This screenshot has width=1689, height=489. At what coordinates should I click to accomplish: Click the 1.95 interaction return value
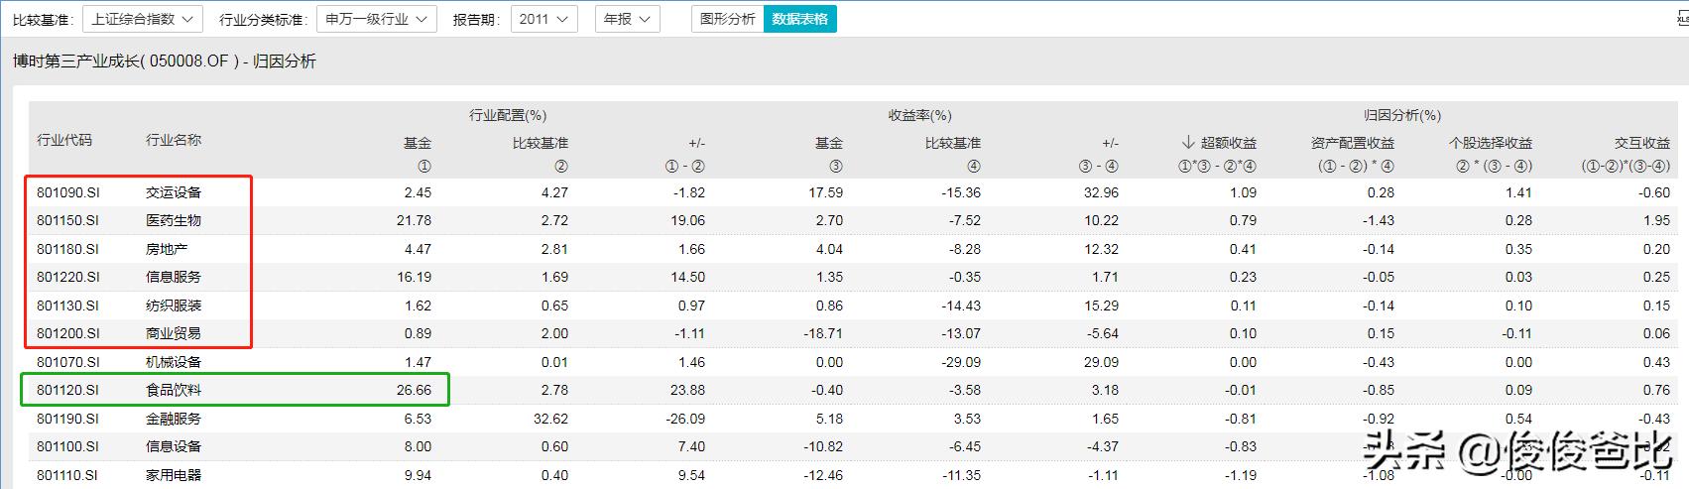click(1656, 220)
